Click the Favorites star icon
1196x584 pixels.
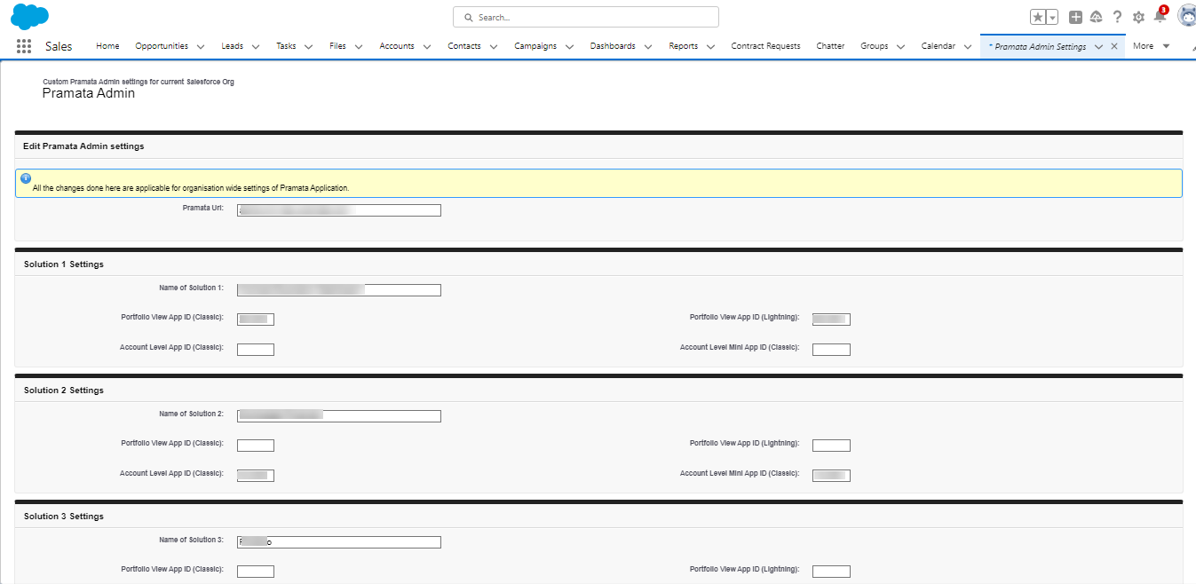pos(1038,17)
